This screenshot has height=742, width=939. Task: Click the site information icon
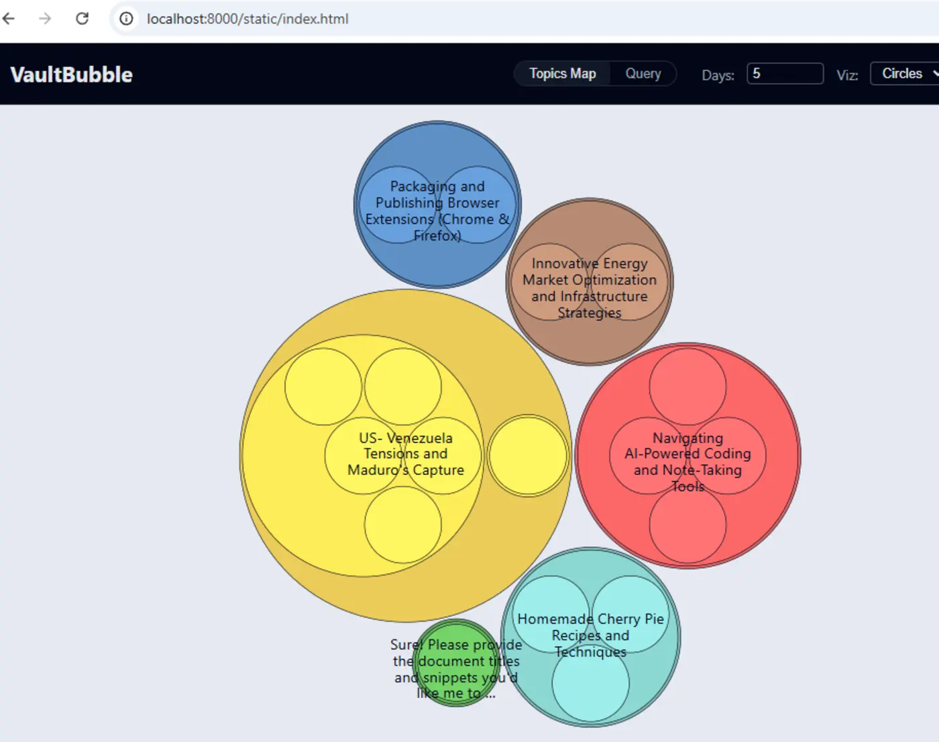[x=126, y=19]
